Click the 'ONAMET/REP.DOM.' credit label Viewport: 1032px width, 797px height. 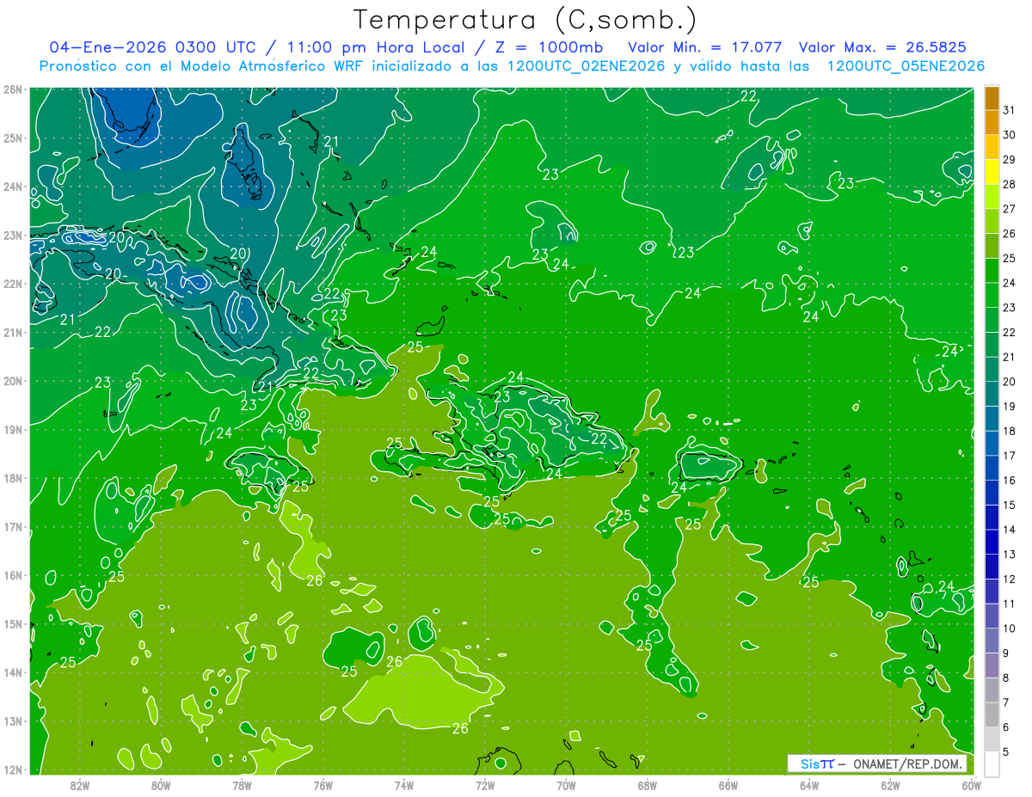[908, 763]
